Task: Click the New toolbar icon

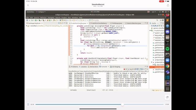Action: (27, 20)
